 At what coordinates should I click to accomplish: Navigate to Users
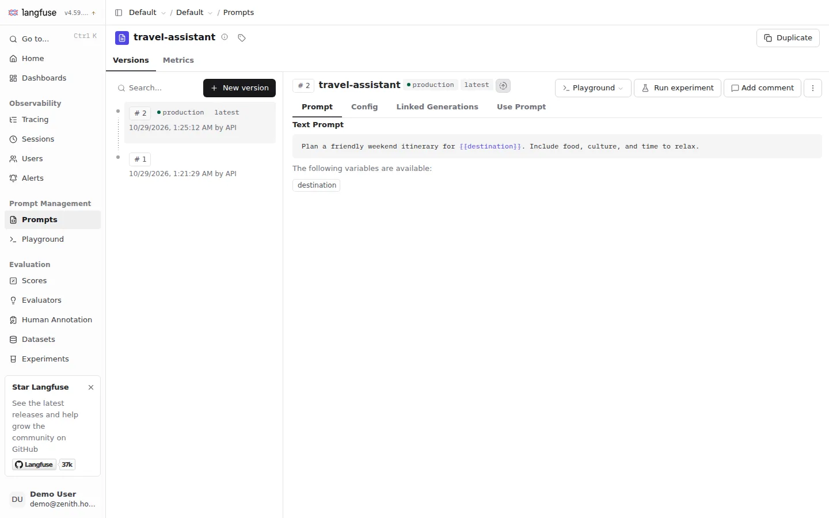tap(53, 159)
